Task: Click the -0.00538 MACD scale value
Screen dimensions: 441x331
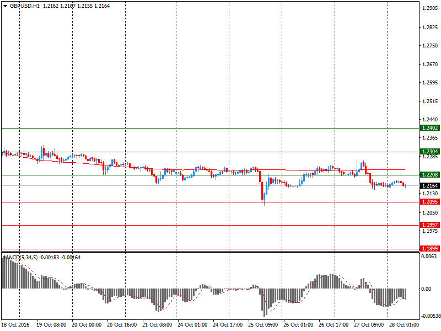Action: tap(431, 316)
